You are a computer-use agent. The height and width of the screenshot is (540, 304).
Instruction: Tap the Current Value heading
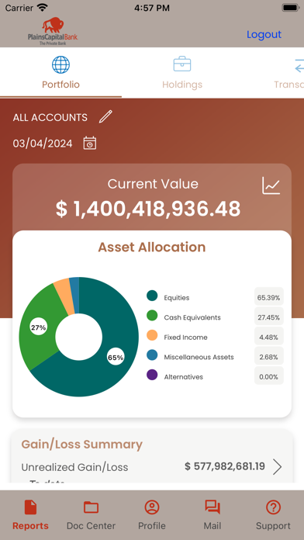(x=153, y=184)
